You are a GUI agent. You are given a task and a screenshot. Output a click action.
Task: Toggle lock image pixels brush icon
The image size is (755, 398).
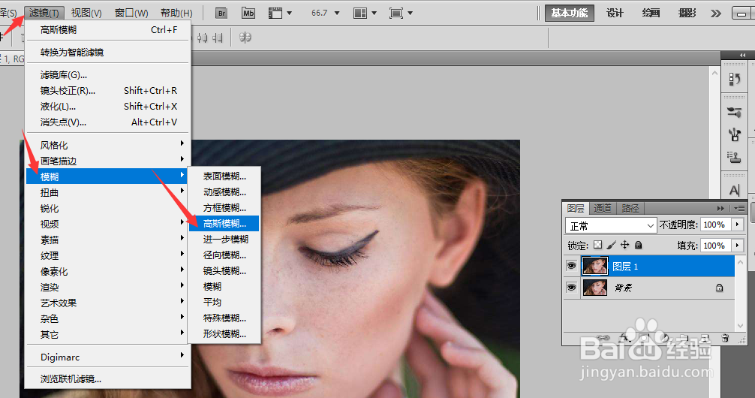point(611,245)
